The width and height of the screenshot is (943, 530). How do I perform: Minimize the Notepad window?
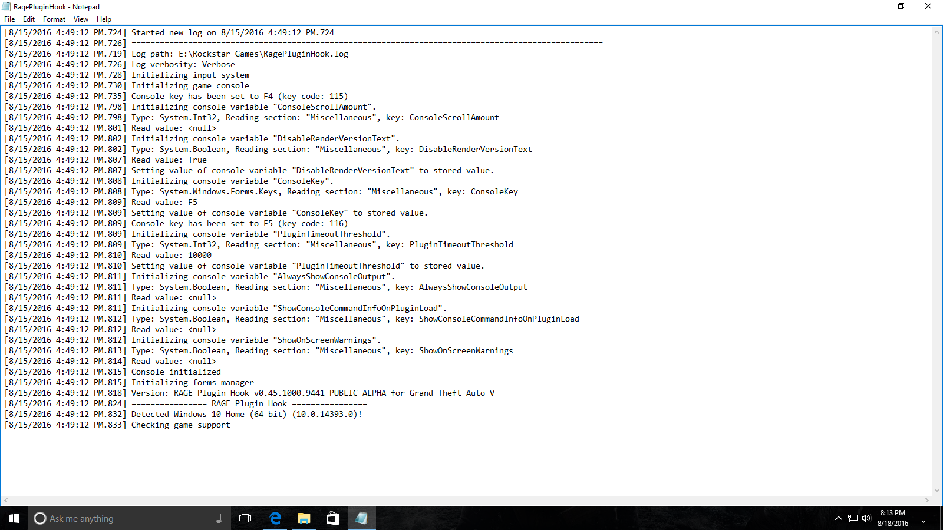coord(875,6)
